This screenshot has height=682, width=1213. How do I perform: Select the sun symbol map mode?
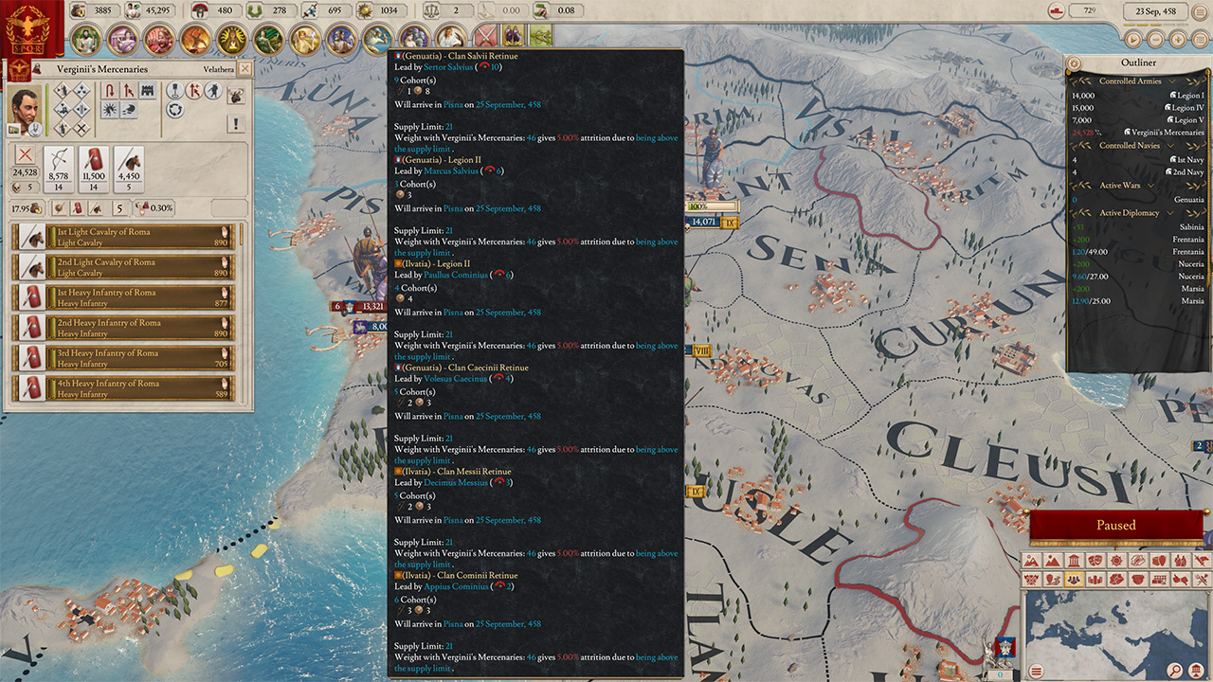coord(1116,560)
